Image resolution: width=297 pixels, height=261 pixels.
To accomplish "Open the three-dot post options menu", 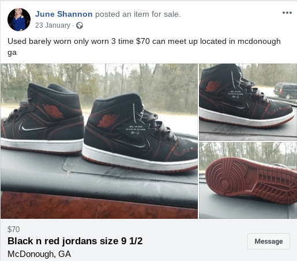I will point(287,13).
